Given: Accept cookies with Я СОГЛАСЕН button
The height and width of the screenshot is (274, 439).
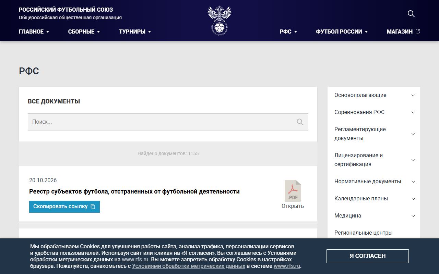Looking at the screenshot, I should [368, 256].
